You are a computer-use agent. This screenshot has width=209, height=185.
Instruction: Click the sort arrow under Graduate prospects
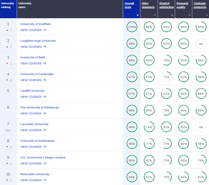tap(207, 15)
